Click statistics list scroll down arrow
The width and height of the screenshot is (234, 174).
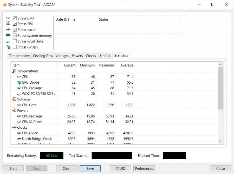pyautogui.click(x=220, y=141)
